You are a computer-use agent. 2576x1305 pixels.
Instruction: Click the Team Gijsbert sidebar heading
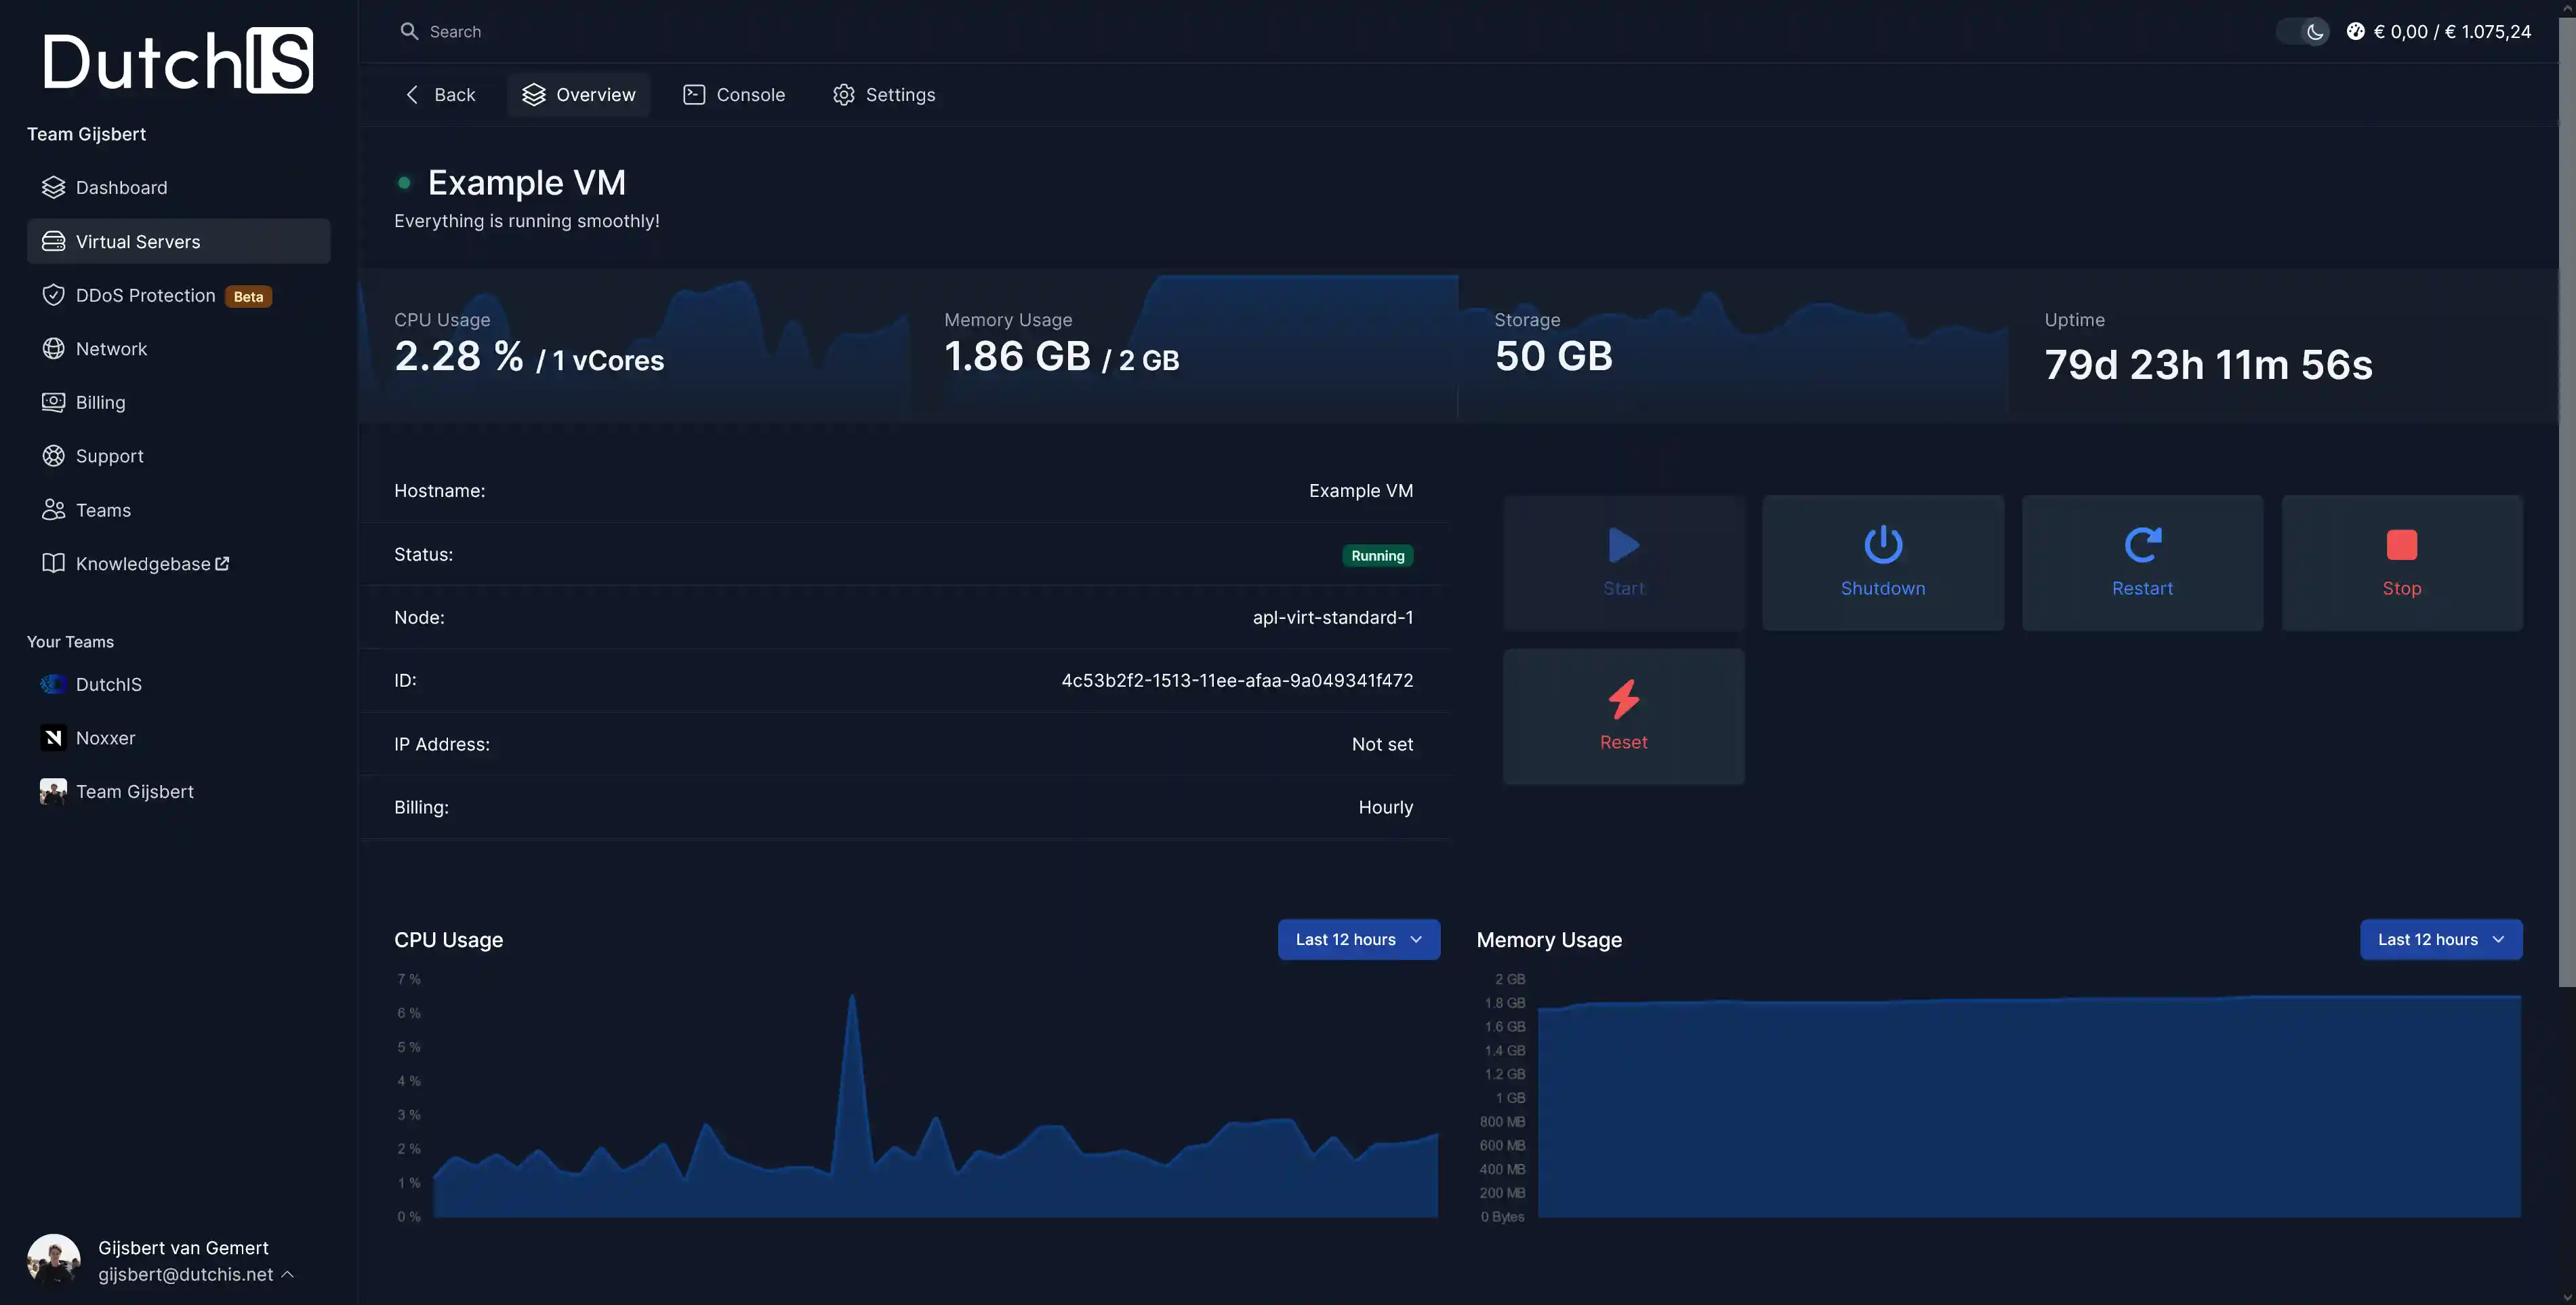(x=86, y=134)
